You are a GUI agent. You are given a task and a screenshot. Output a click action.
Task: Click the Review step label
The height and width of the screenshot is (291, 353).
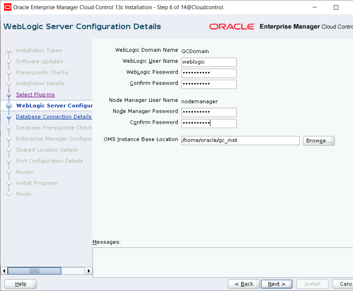(25, 172)
